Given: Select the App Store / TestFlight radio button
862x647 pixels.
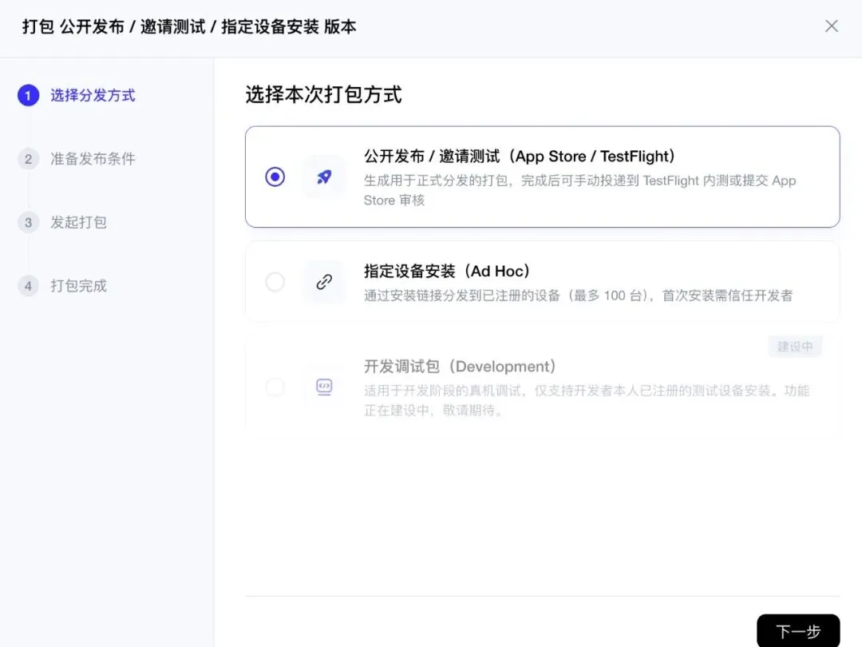Looking at the screenshot, I should [x=275, y=177].
